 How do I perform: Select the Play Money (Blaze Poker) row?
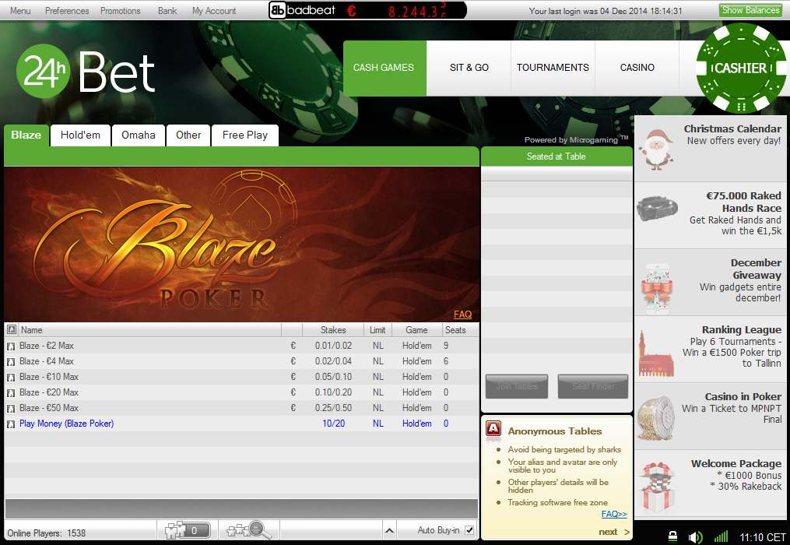click(x=242, y=424)
